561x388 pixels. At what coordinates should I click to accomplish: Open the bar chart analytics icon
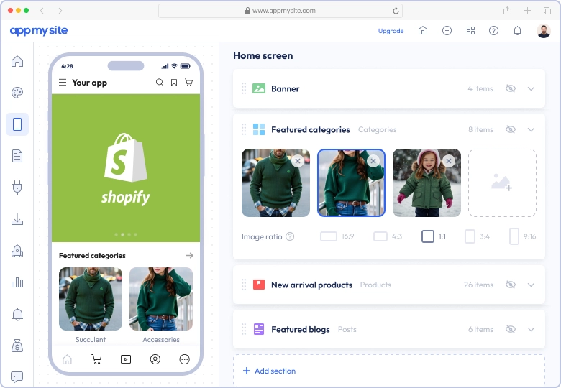click(17, 282)
